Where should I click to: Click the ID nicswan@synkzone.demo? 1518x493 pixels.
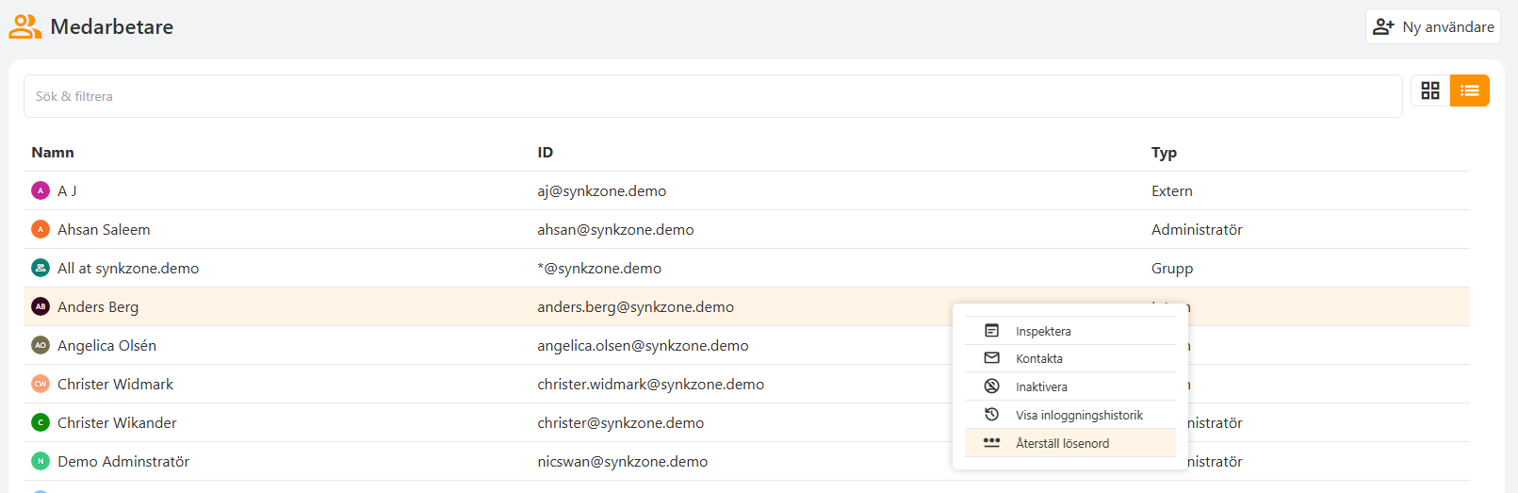pyautogui.click(x=623, y=461)
